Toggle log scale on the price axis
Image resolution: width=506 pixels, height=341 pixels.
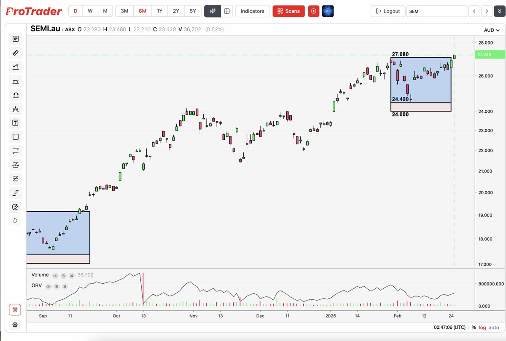click(x=482, y=327)
